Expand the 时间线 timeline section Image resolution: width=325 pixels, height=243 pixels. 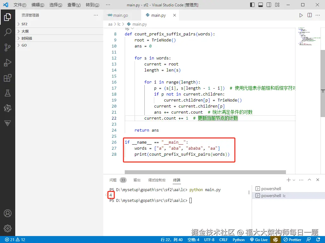click(59, 38)
